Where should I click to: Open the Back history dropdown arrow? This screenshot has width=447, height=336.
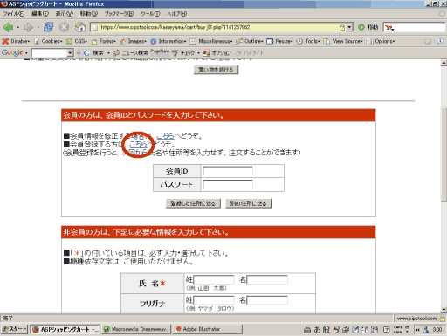click(x=18, y=28)
